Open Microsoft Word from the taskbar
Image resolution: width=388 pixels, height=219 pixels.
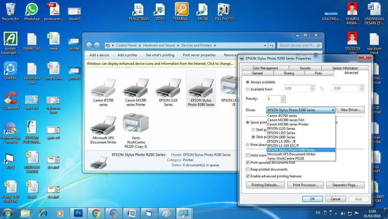point(131,213)
